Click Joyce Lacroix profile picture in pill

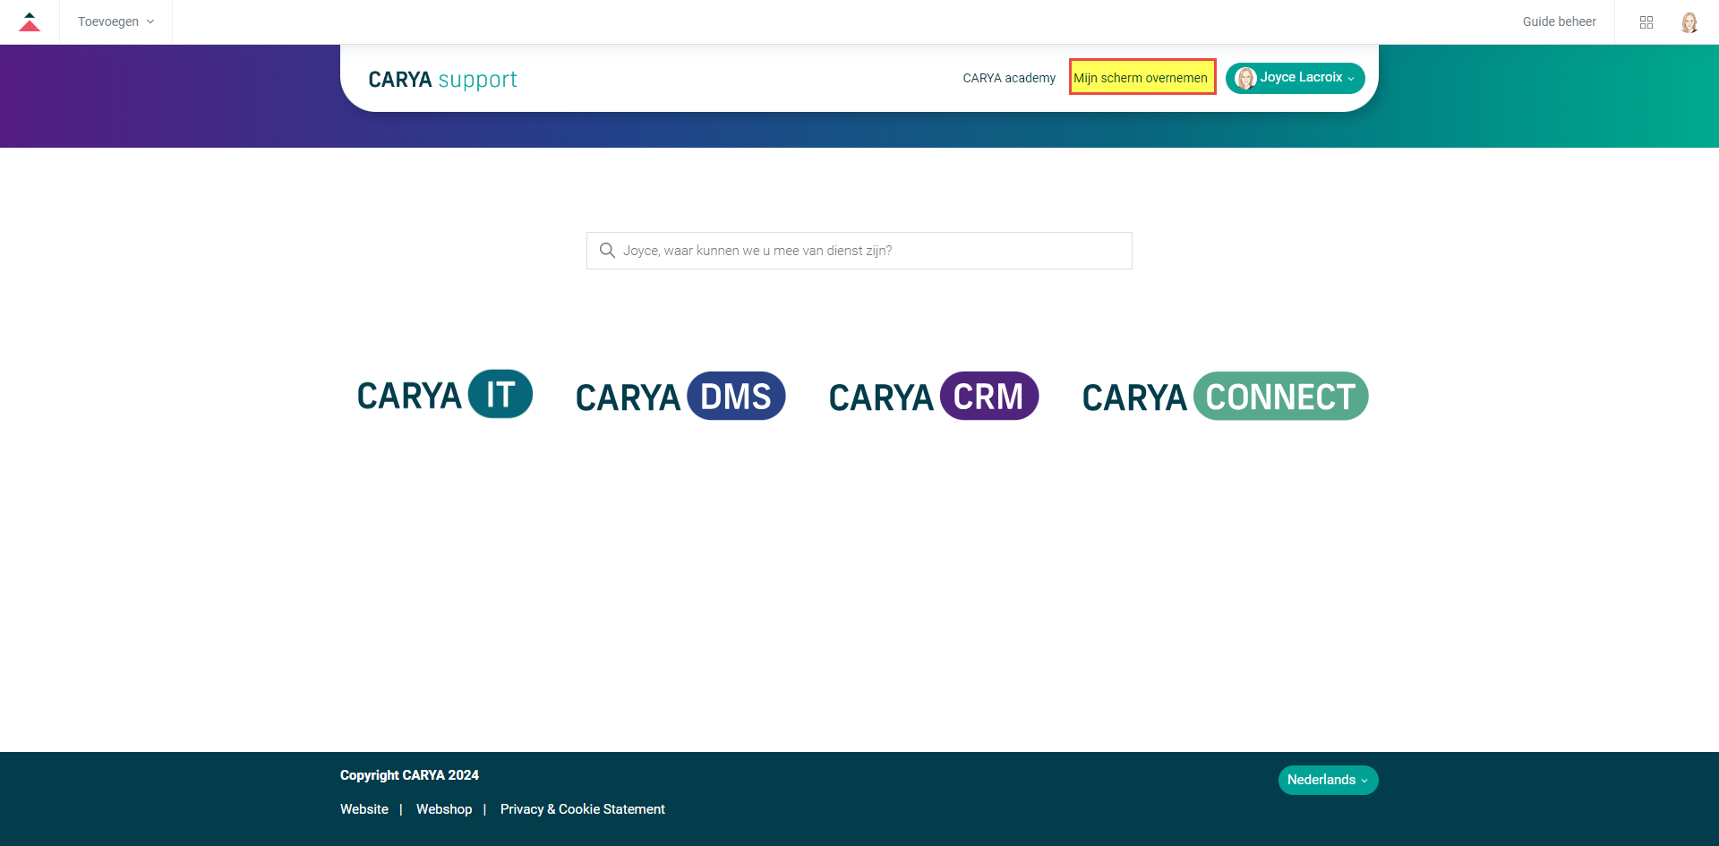tap(1245, 78)
